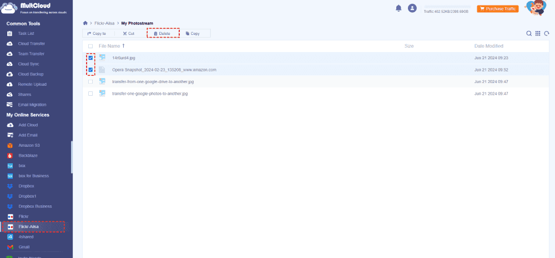Click the Cut toolbar button
The image size is (555, 258).
pyautogui.click(x=129, y=34)
